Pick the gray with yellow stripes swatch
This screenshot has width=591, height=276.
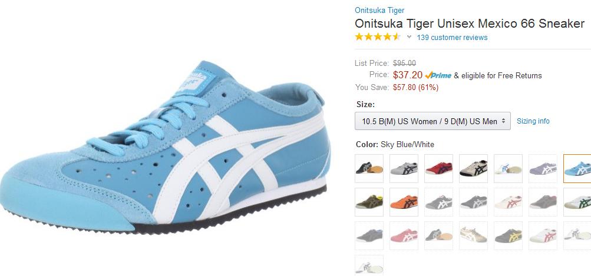[508, 236]
